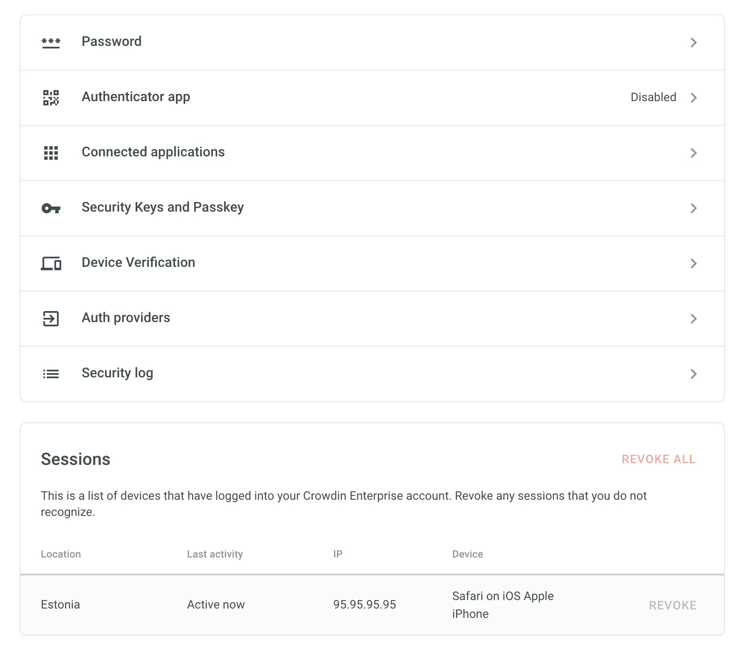The height and width of the screenshot is (654, 745).
Task: Expand the Password settings chevron
Action: (x=694, y=42)
